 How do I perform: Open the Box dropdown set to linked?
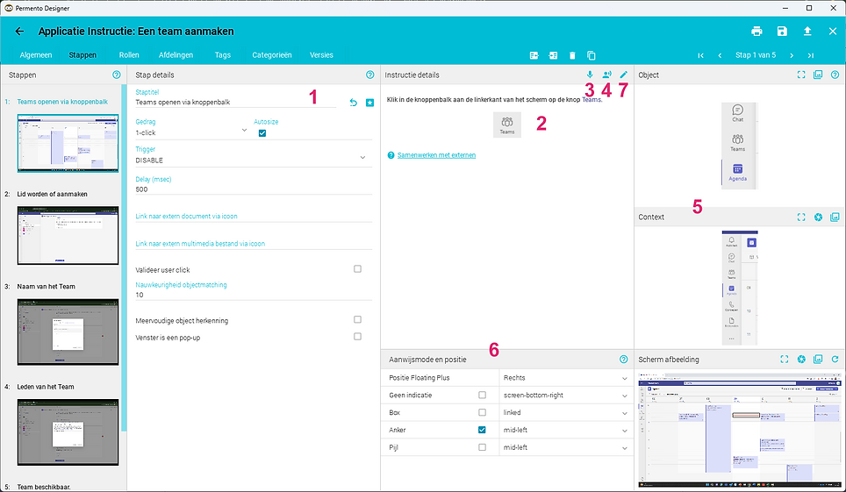pos(565,412)
